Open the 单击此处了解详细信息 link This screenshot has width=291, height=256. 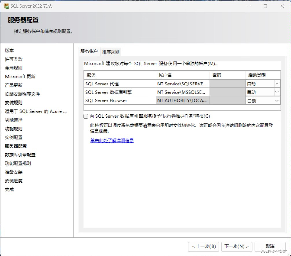click(x=112, y=141)
